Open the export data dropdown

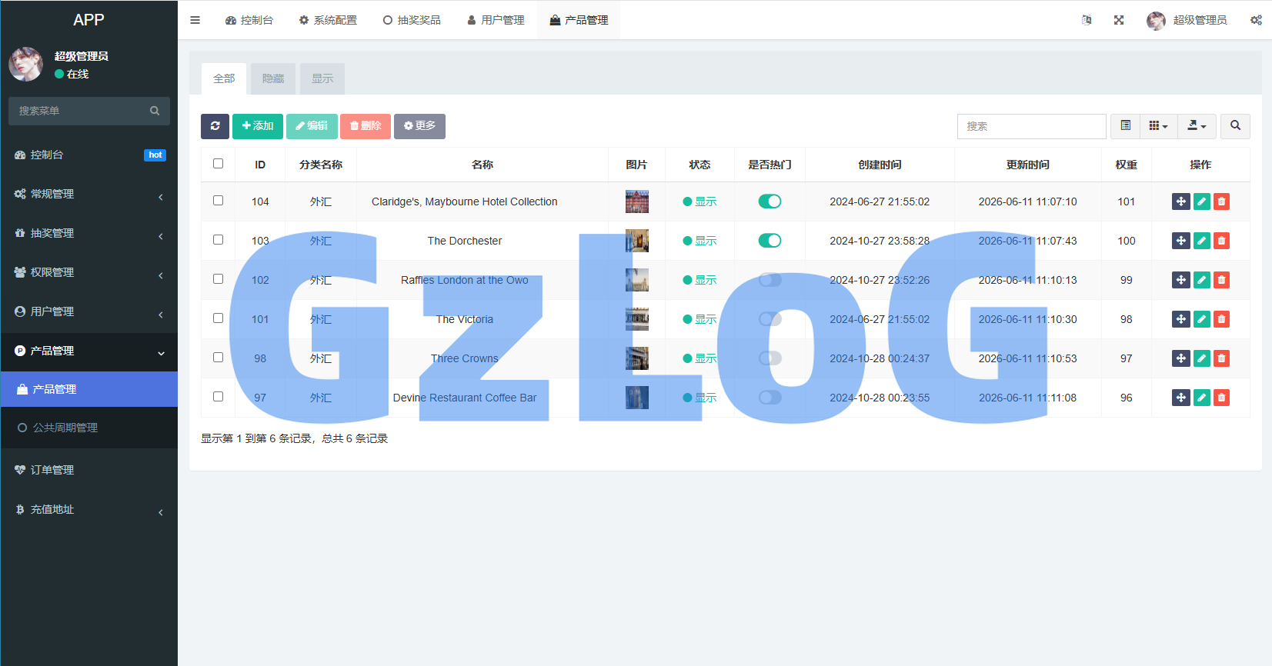(1197, 126)
